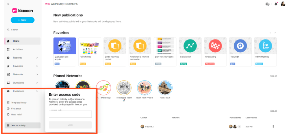Open the notifications bell

click(x=276, y=4)
